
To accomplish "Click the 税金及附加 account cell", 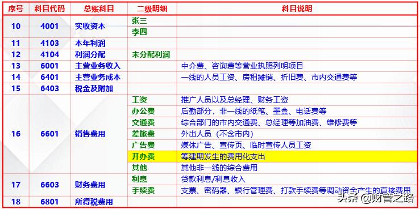I will click(99, 88).
